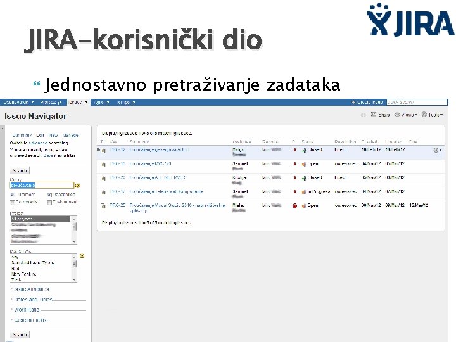Open the Dashboards menu
Viewport: 456px width, 342px height.
click(19, 102)
